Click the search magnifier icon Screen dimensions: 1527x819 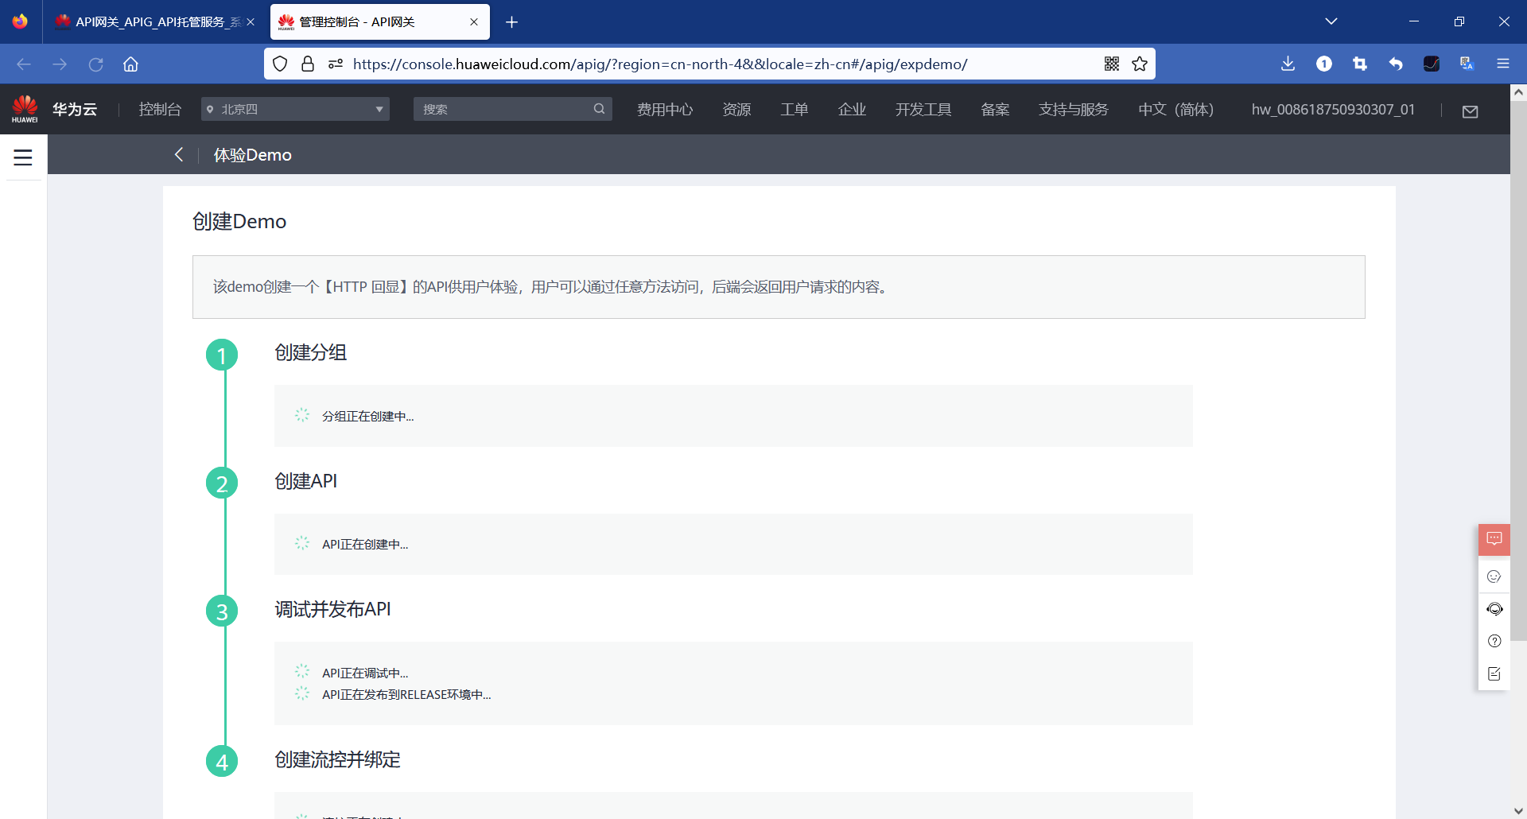point(599,109)
